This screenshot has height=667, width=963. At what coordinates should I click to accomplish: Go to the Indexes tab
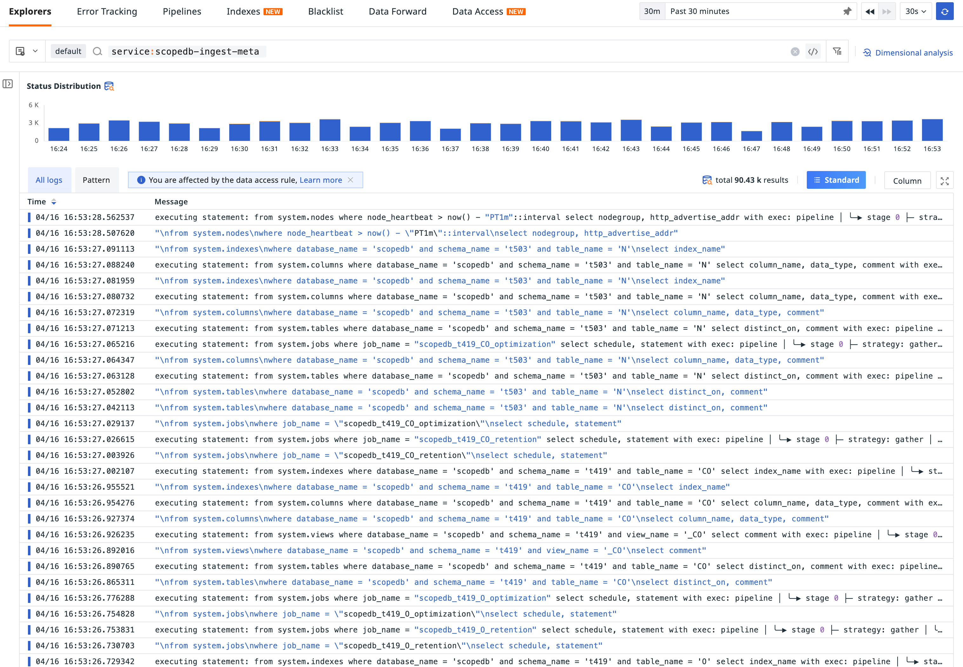pyautogui.click(x=254, y=12)
